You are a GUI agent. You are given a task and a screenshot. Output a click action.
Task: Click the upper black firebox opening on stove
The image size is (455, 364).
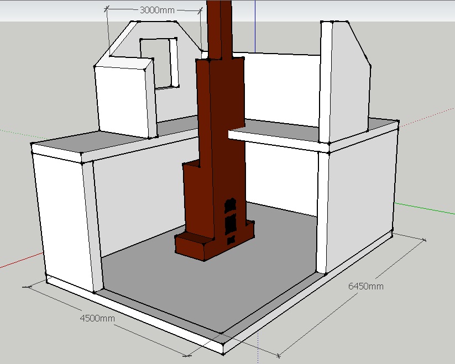click(x=229, y=205)
